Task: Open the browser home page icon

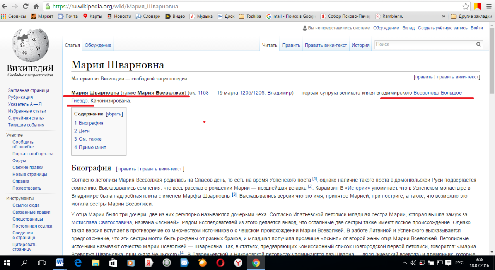Action: click(36, 7)
